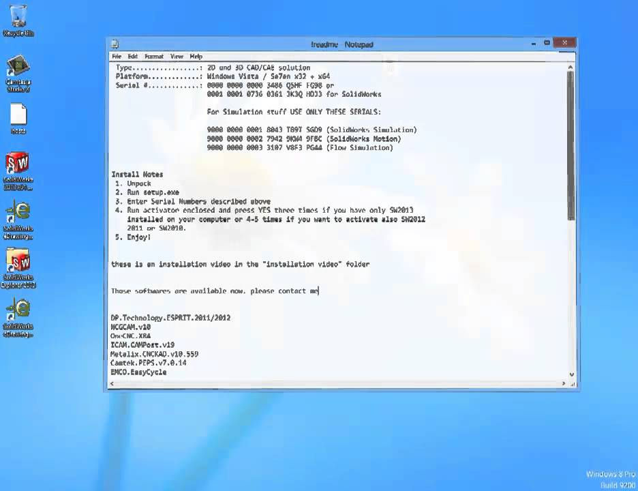Click the 'Type' line reading 2D and 3D CAD/CAE solution
Screen dimensions: 638x491
(x=213, y=68)
